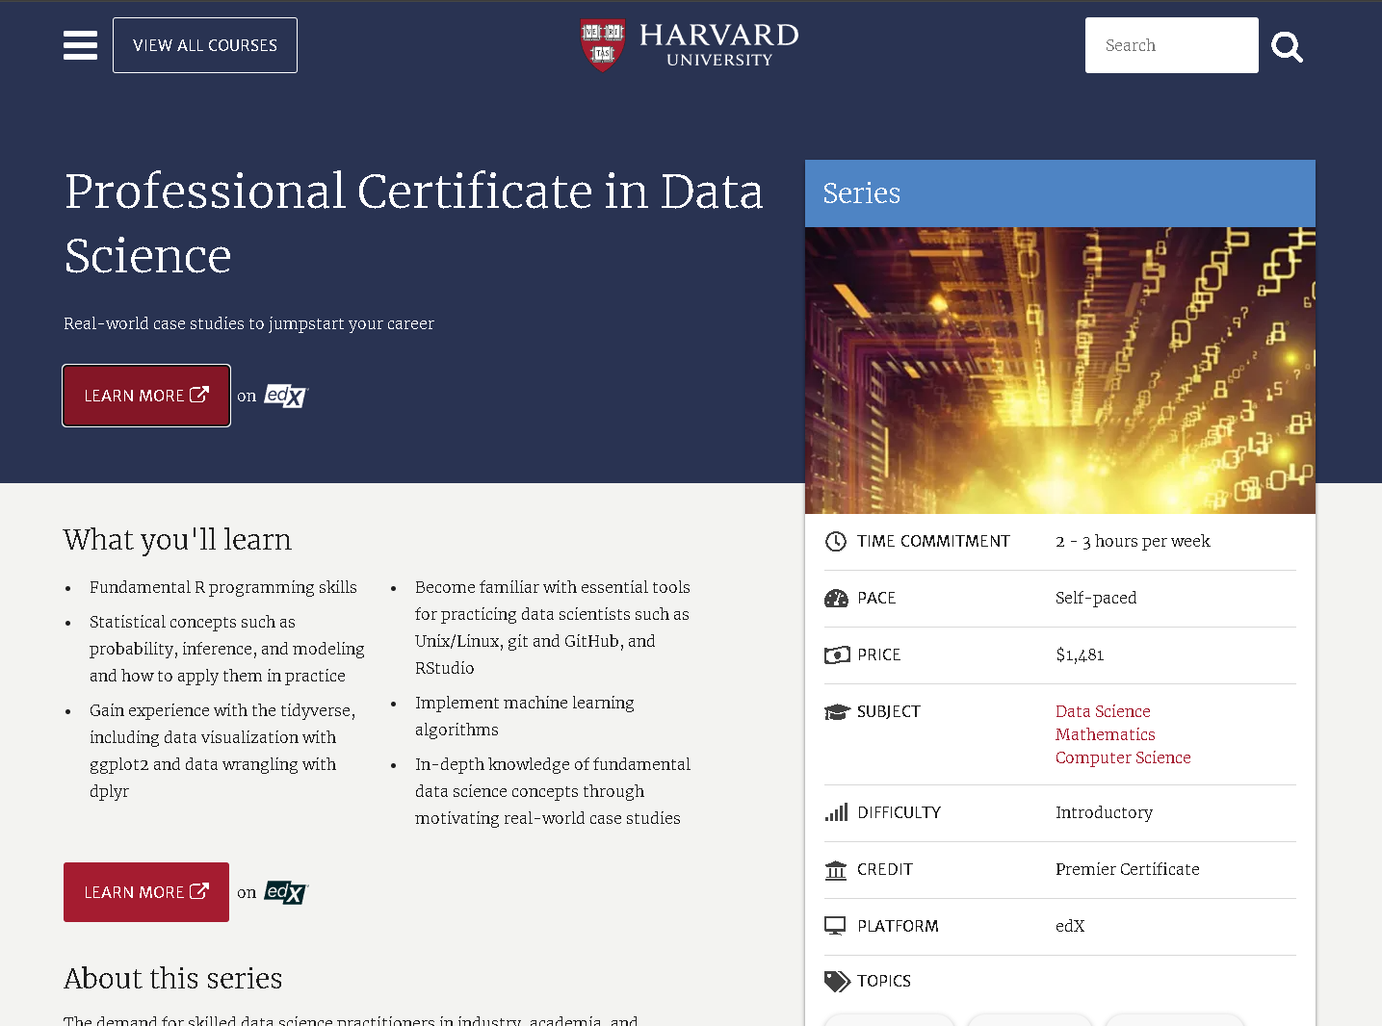Click the Self-paced value
This screenshot has width=1382, height=1026.
click(x=1096, y=598)
